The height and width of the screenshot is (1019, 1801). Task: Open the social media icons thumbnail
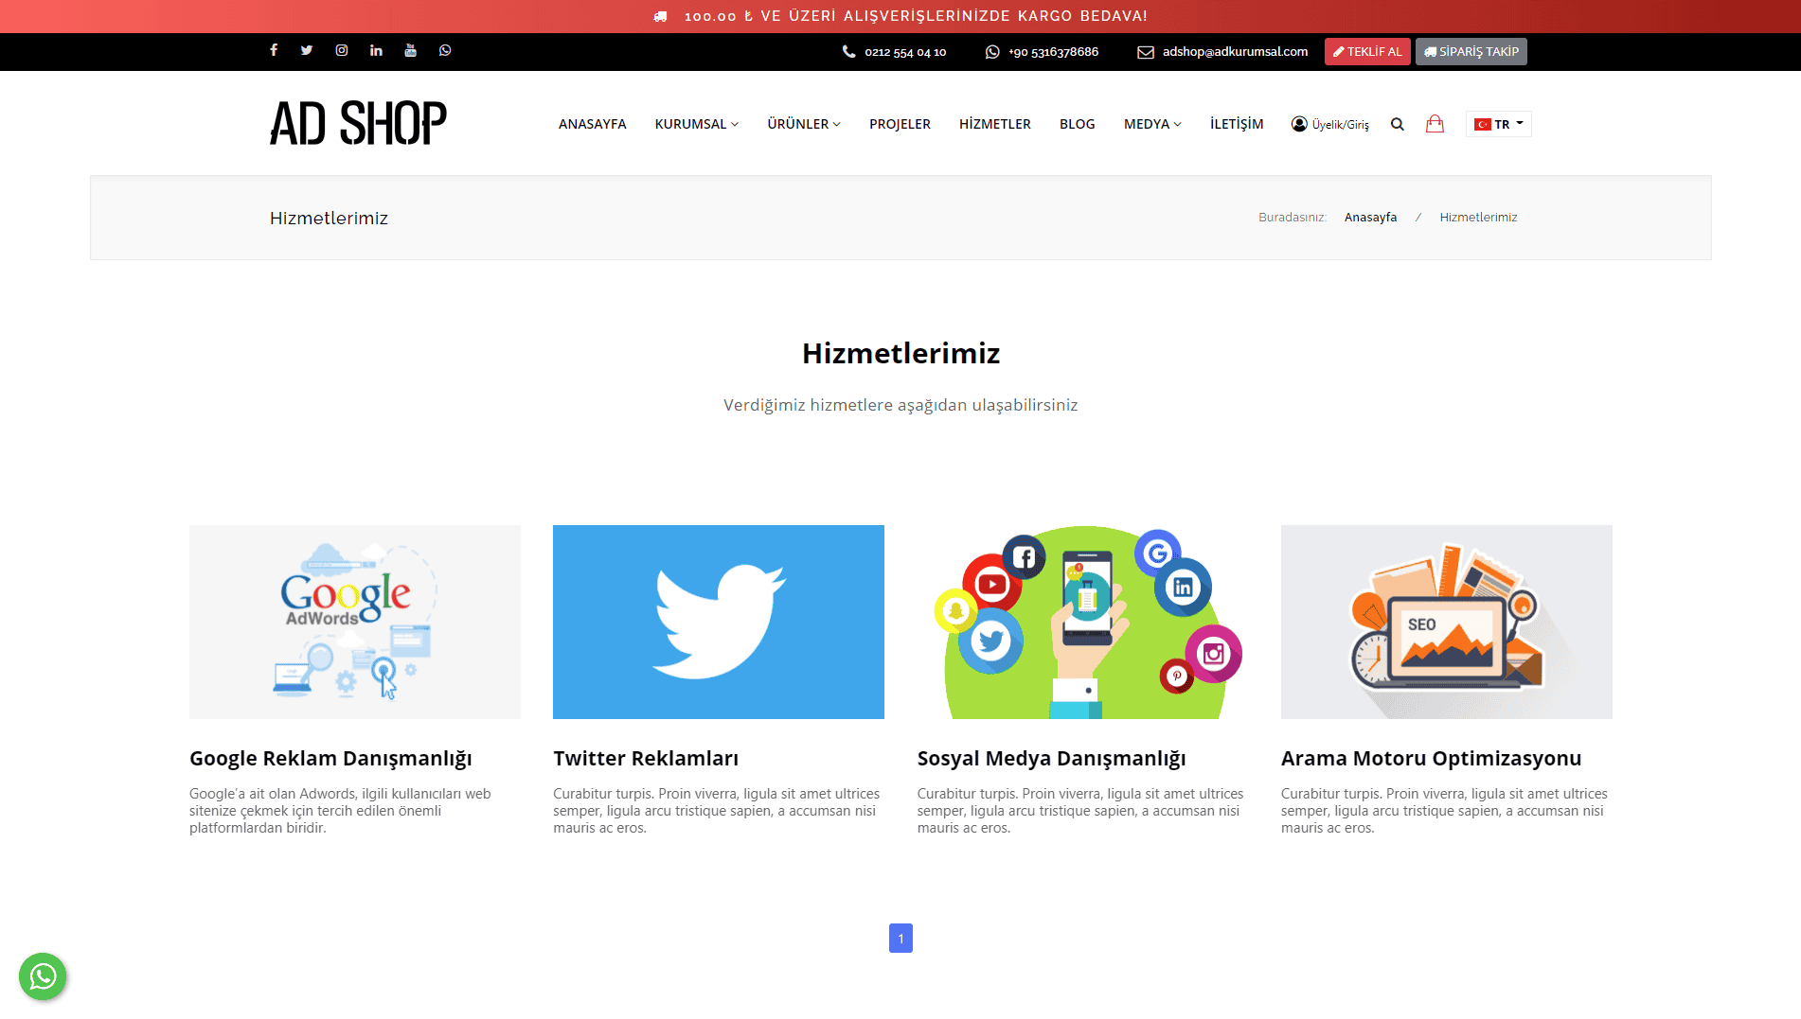1083,622
